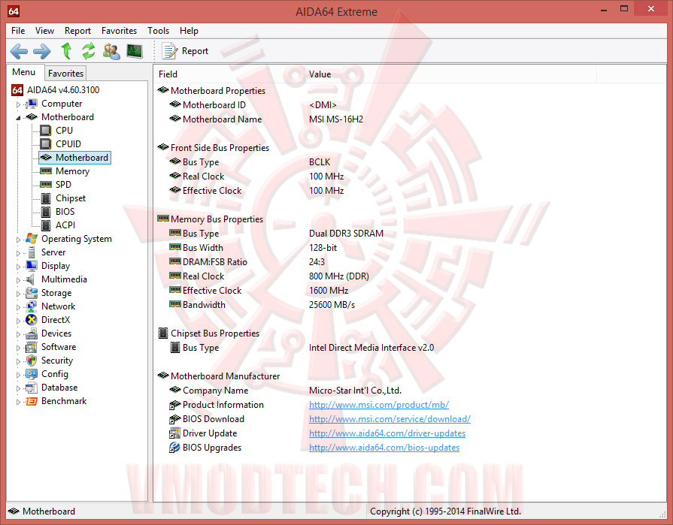This screenshot has width=673, height=525.
Task: Open the View menu
Action: [x=44, y=31]
